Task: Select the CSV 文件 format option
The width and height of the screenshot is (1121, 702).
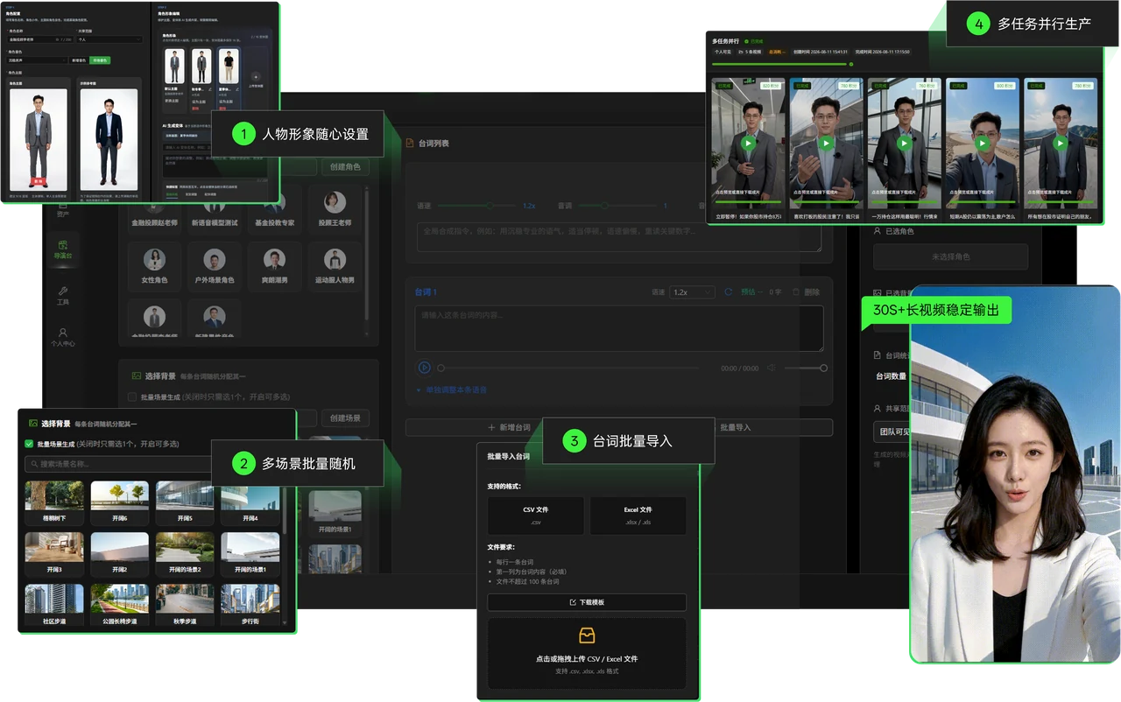Action: point(536,516)
